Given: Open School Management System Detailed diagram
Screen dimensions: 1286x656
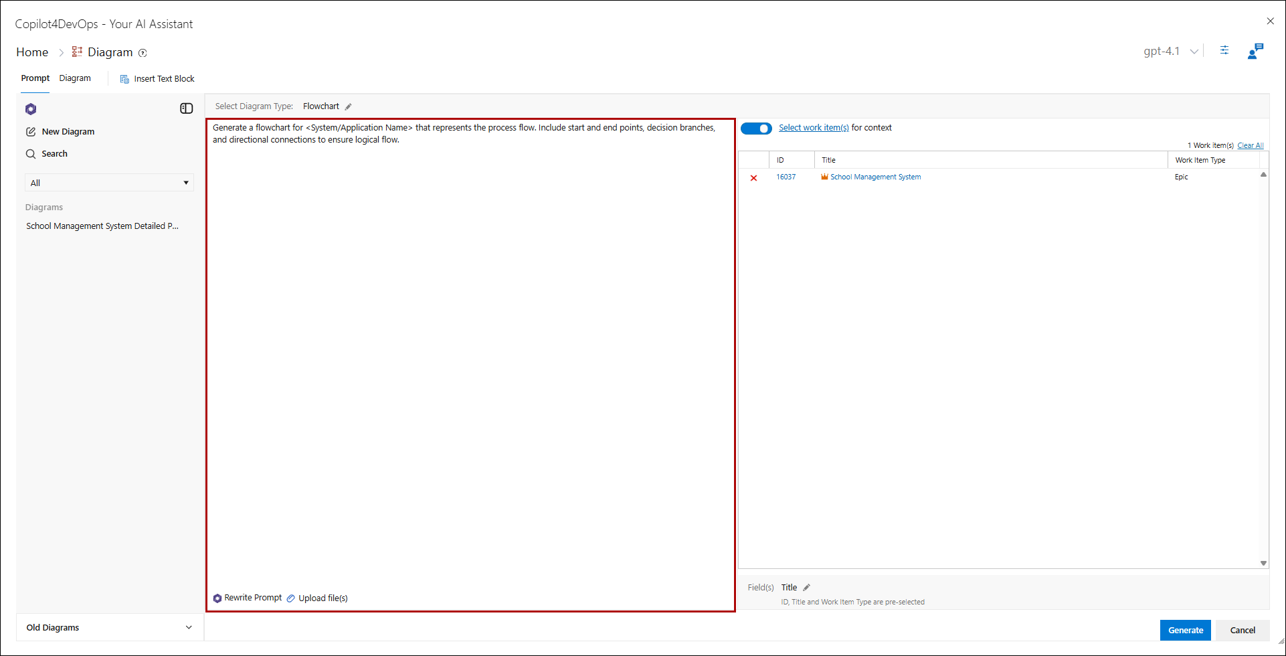Looking at the screenshot, I should coord(102,226).
